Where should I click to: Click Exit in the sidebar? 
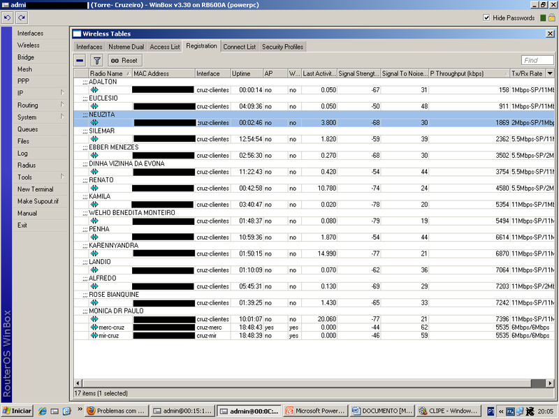point(22,225)
